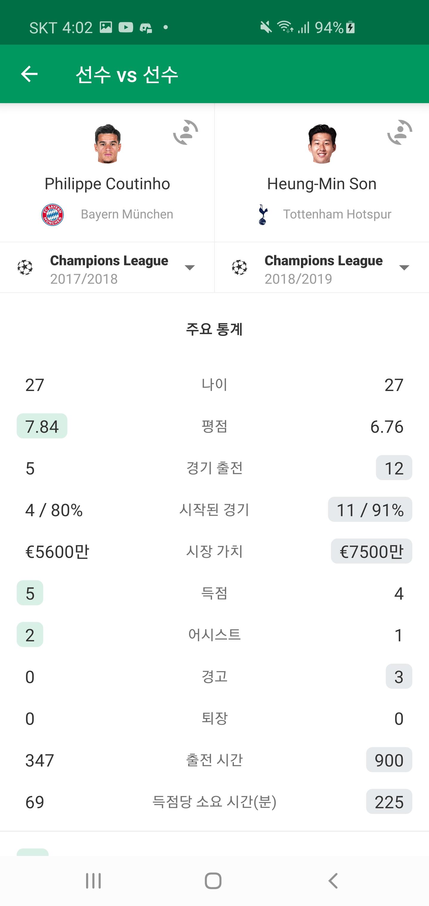Tap the Philippe Coutinho name link
Viewport: 429px width, 906px height.
point(107,184)
